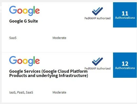Click the Google logo above G Suite
The width and height of the screenshot is (137, 104).
point(24,11)
